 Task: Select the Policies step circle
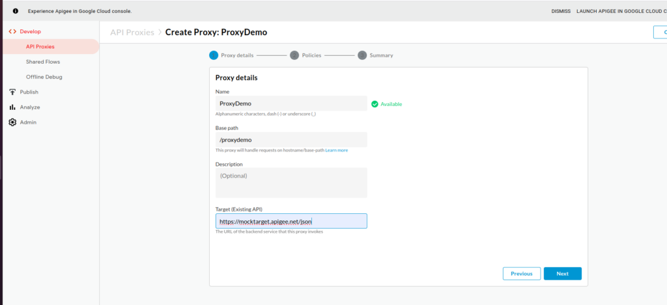click(x=294, y=55)
